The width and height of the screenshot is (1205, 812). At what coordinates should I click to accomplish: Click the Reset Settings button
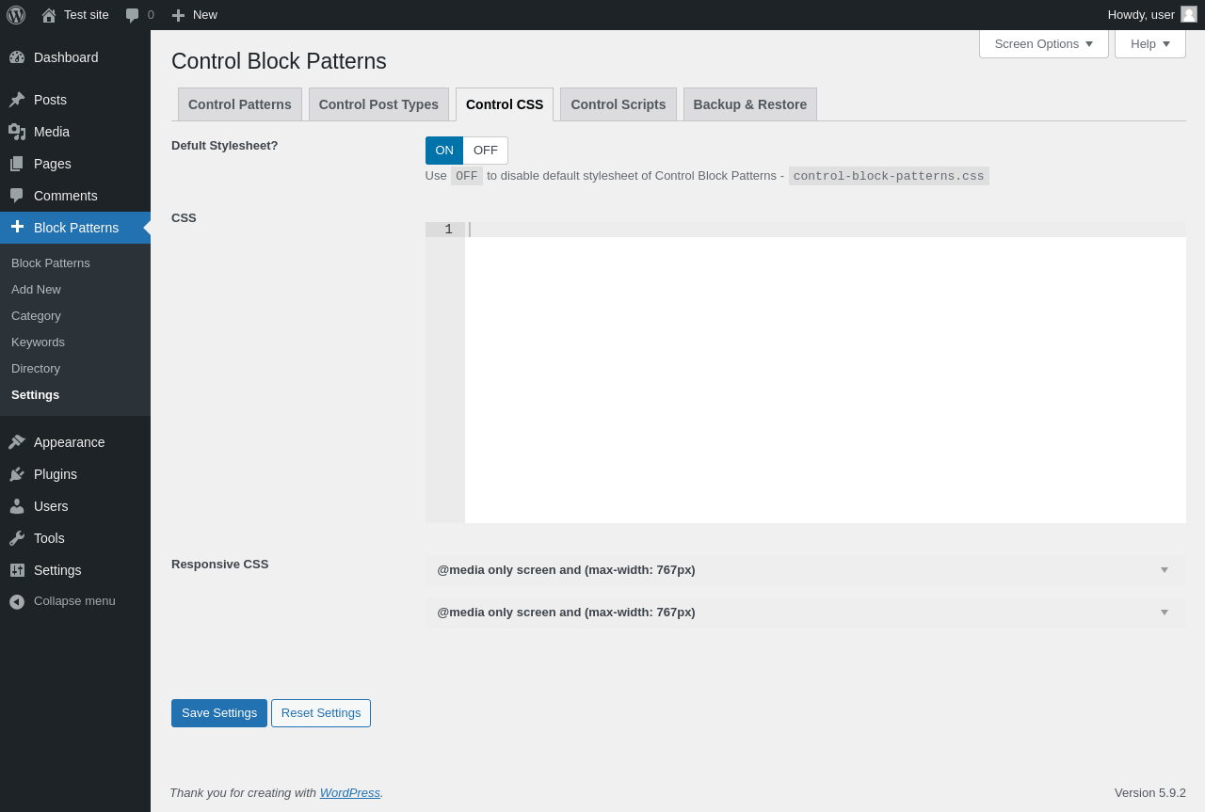pos(321,713)
